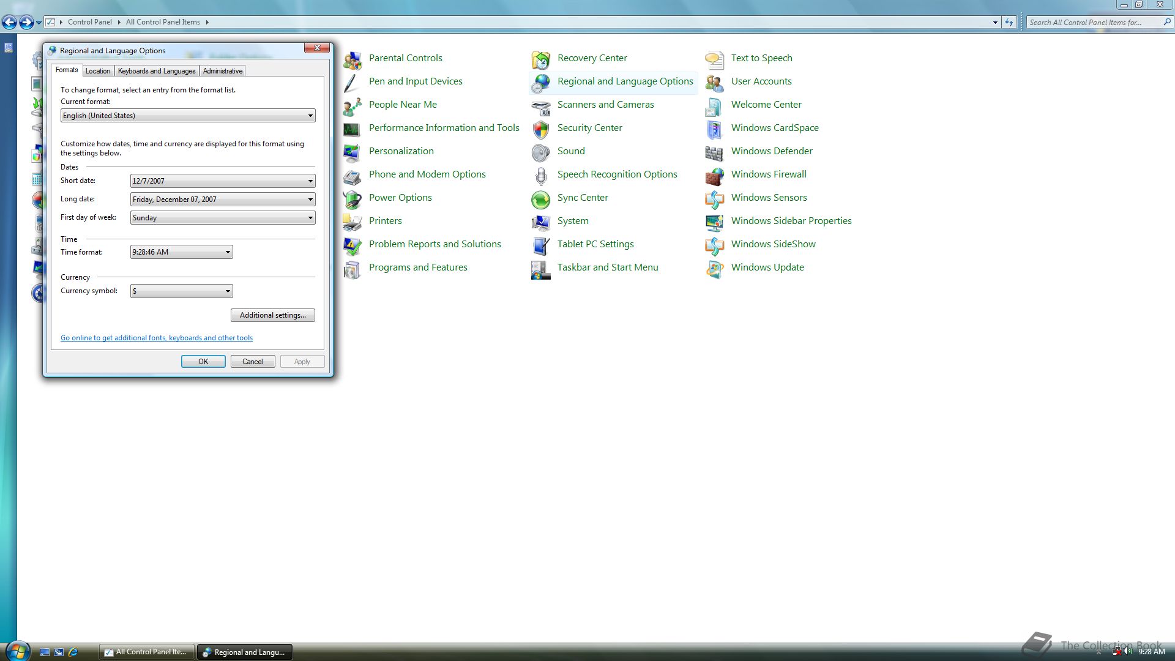Viewport: 1175px width, 661px height.
Task: Open the Windows SideShow link text
Action: coord(773,244)
